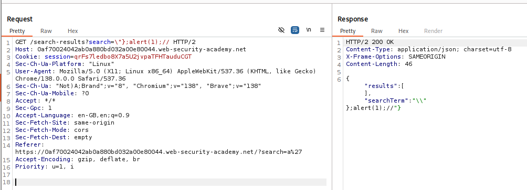Toggle the word wrap icon in Request
Viewport: 527px width, 190px height.
pos(295,30)
